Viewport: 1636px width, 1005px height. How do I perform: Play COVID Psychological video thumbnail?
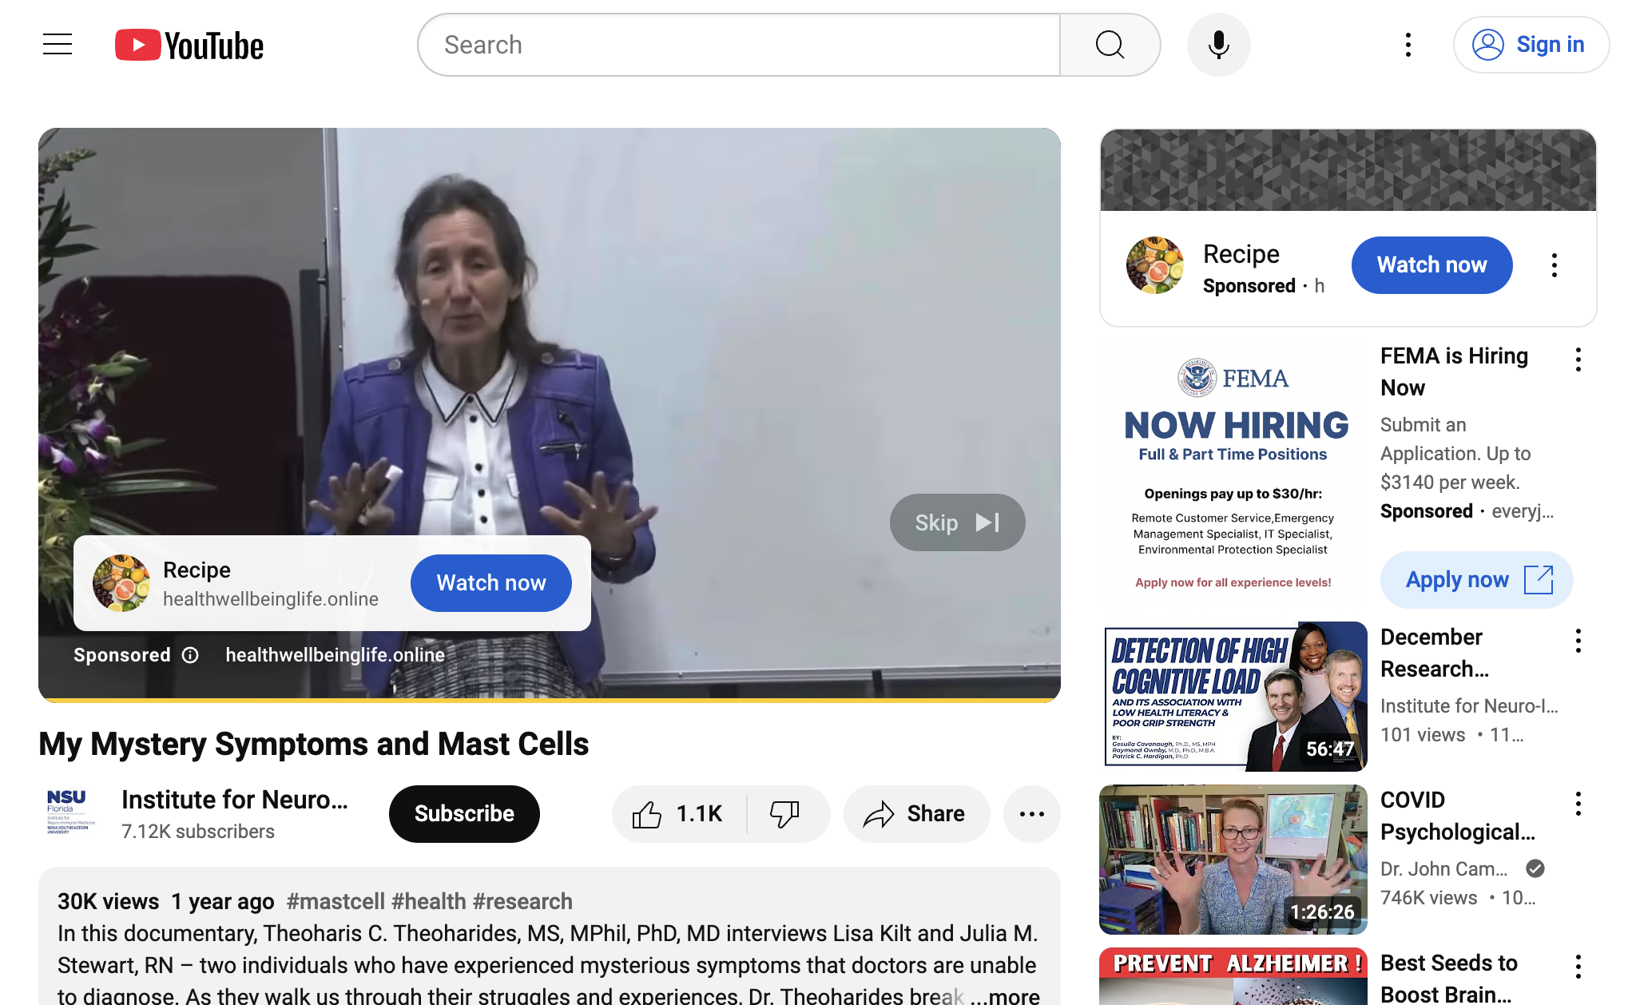[x=1233, y=860]
